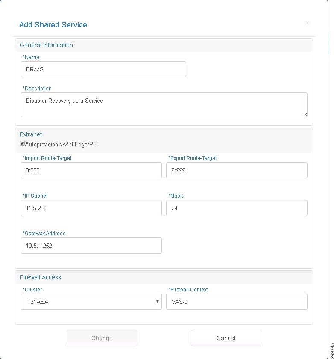Click the General Information section header
The image size is (334, 359).
pyautogui.click(x=46, y=45)
